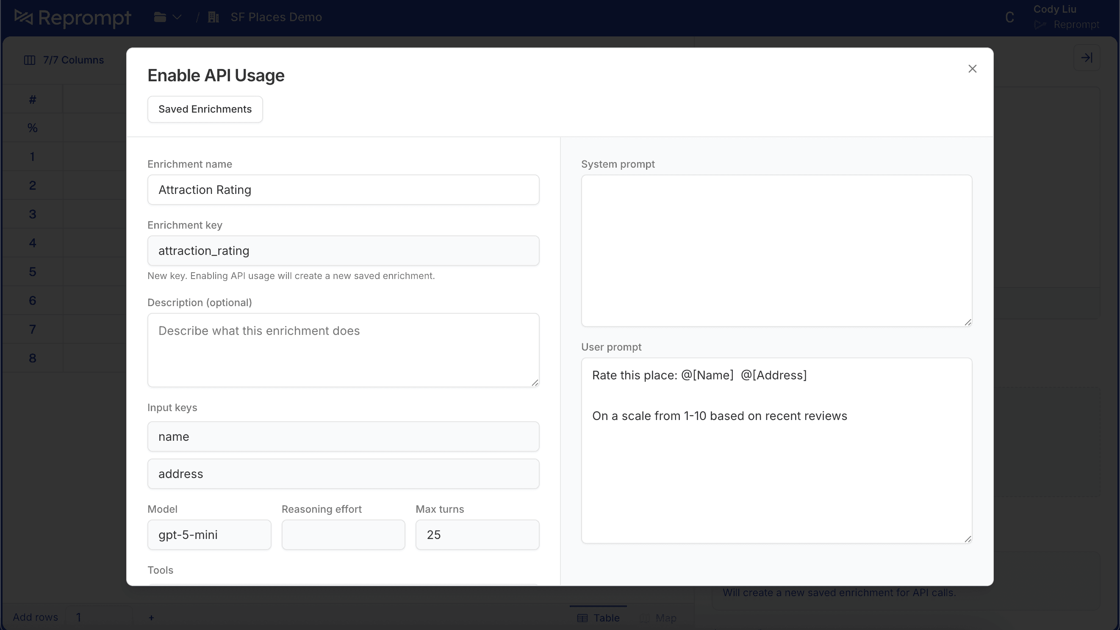Open the Model dropdown showing gpt-5-mini
Image resolution: width=1120 pixels, height=630 pixels.
209,534
